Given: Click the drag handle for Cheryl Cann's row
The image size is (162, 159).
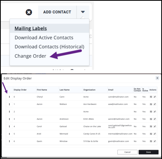Looking at the screenshot, I should 9,97.
